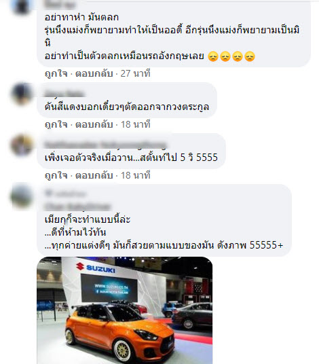Like the คันสีแดง comment with ถูกใจ
Screen dimensions: 319x364
(56, 125)
